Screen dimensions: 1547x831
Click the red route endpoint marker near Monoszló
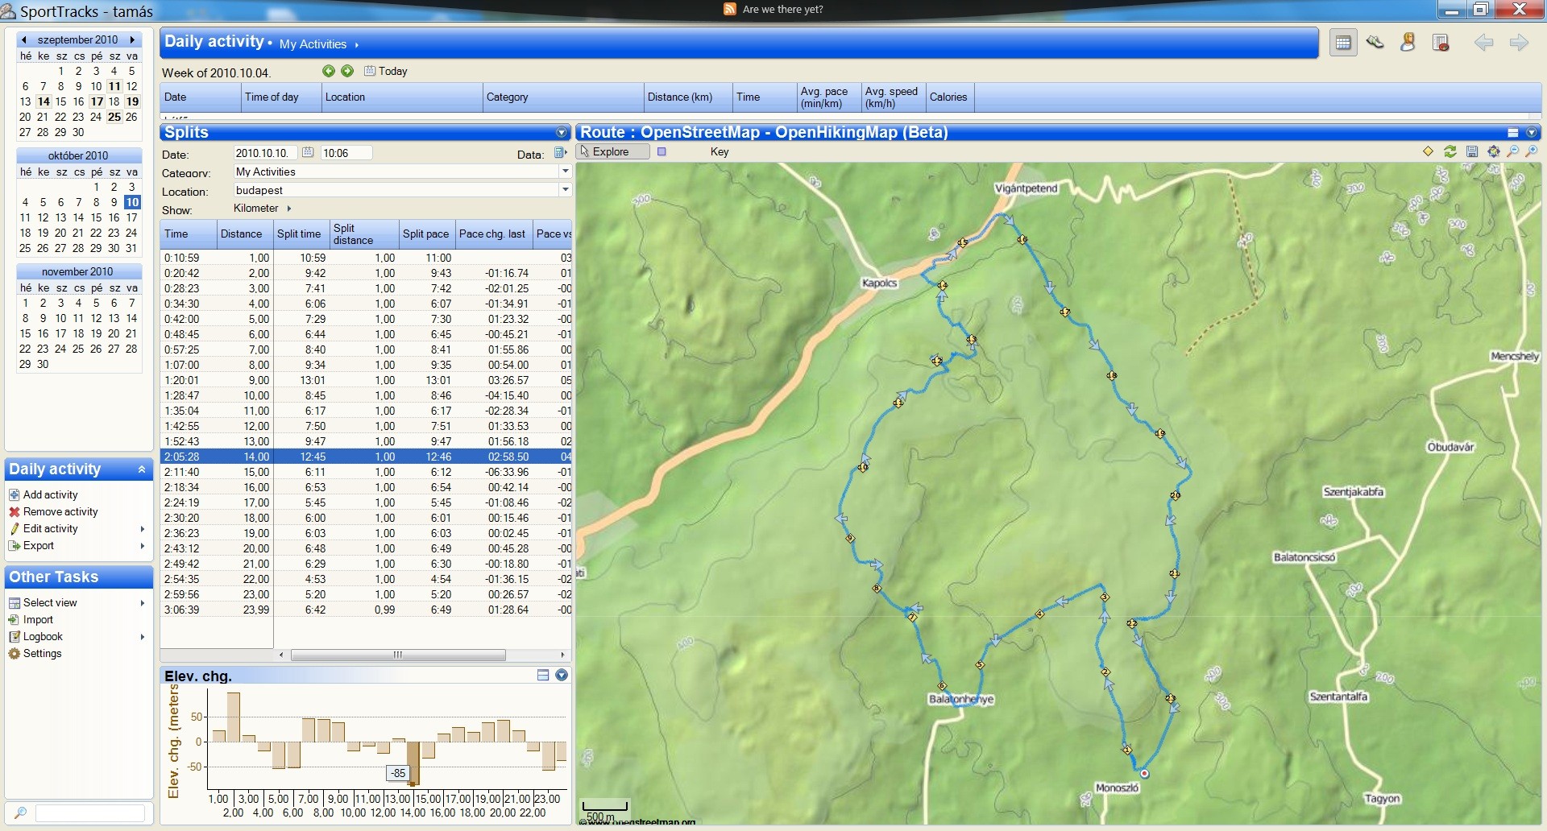point(1144,773)
